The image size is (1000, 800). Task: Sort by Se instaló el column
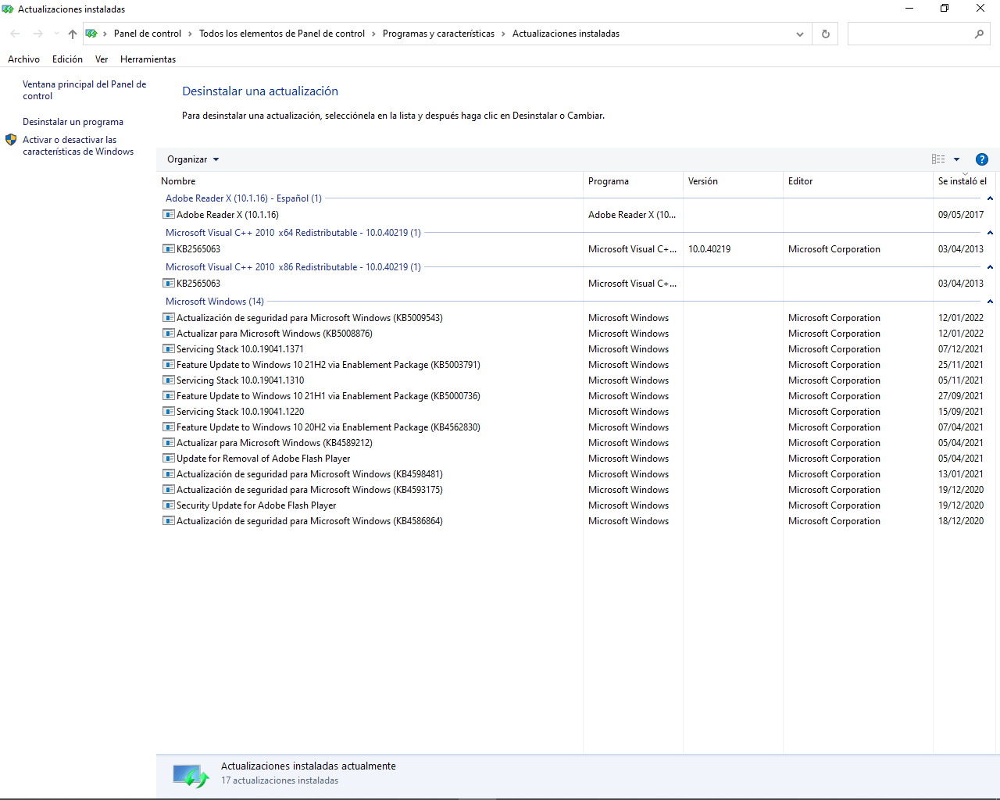962,181
